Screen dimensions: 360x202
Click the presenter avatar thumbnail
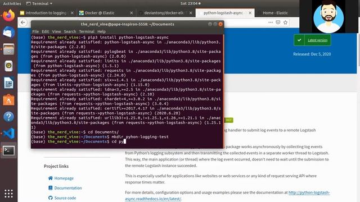(x=328, y=16)
